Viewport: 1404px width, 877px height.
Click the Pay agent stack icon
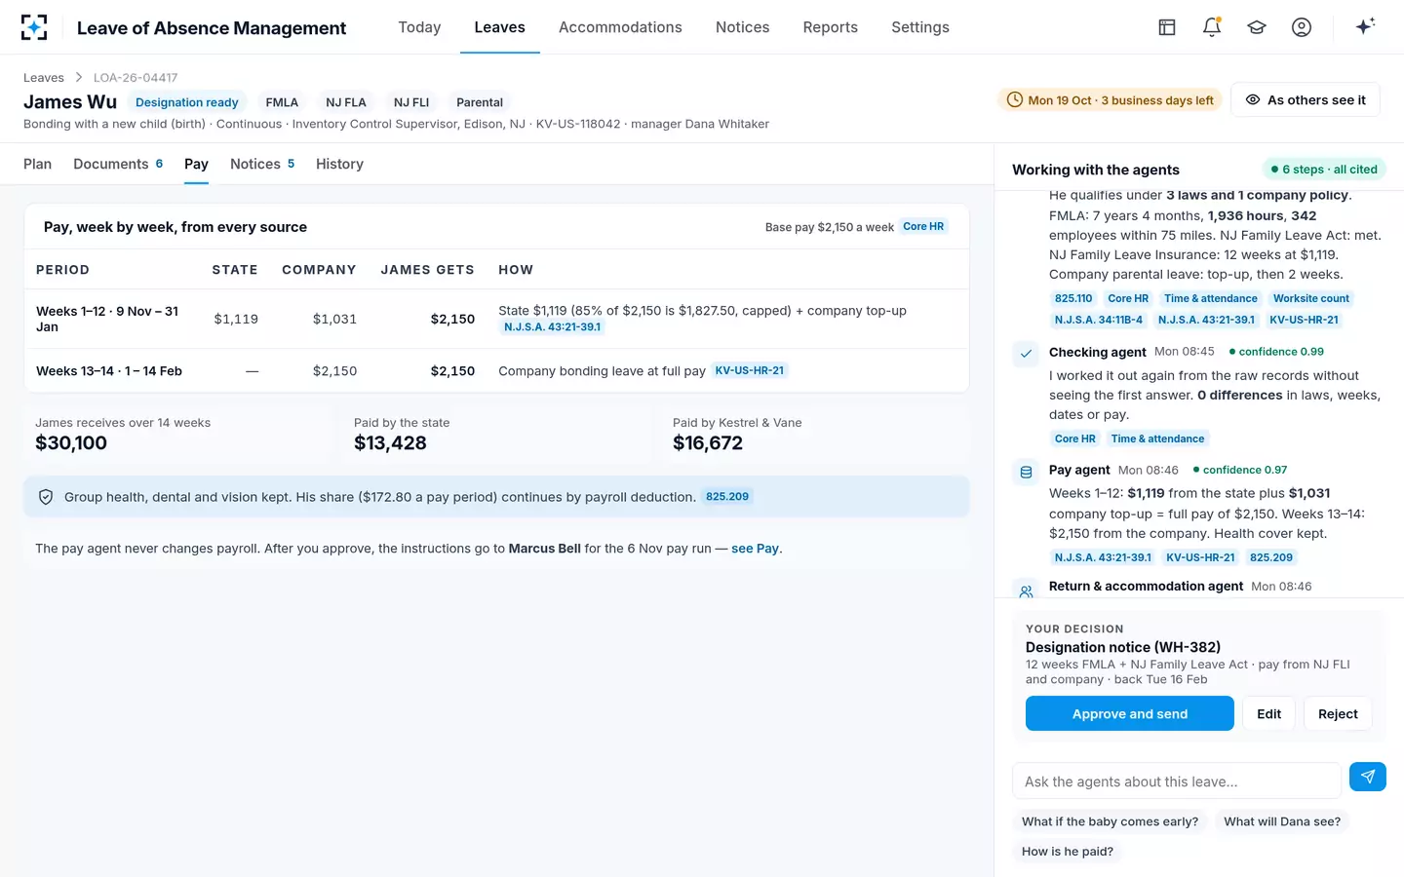(1026, 473)
